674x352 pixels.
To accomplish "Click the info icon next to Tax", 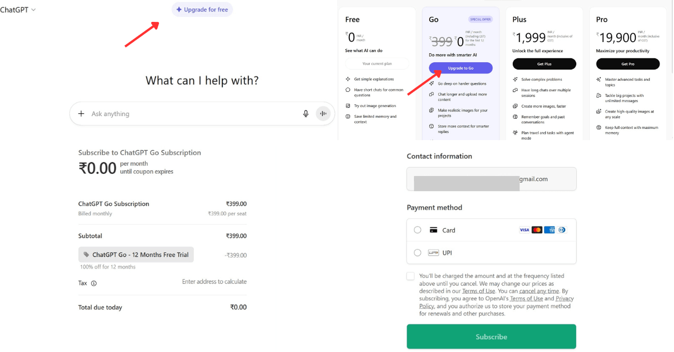I will (x=94, y=283).
